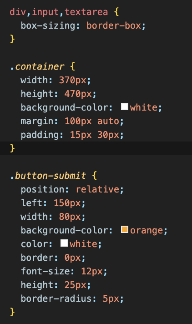Viewport: 192px width, 324px height.
Task: Click the word orange in background-color
Action: (x=147, y=231)
